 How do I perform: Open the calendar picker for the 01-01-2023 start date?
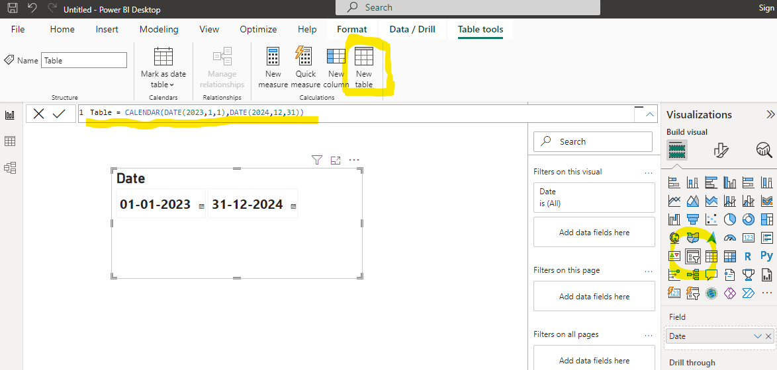[x=202, y=206]
